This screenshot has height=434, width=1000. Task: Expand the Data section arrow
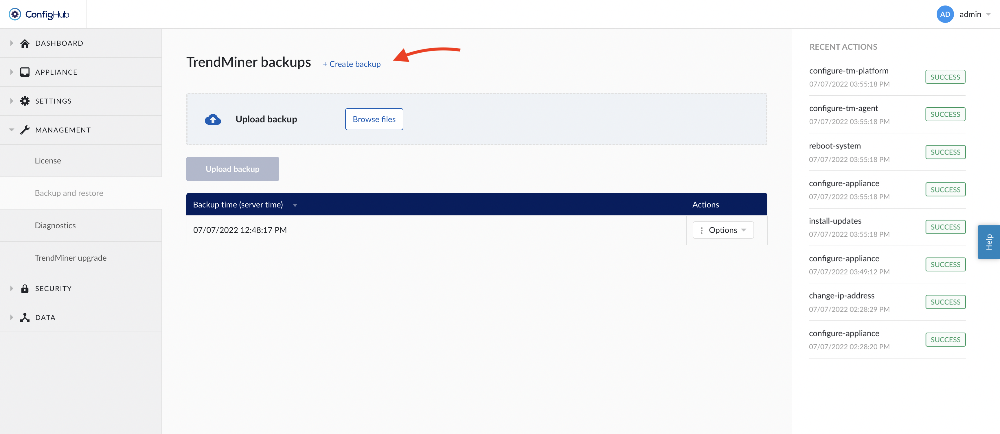coord(12,317)
